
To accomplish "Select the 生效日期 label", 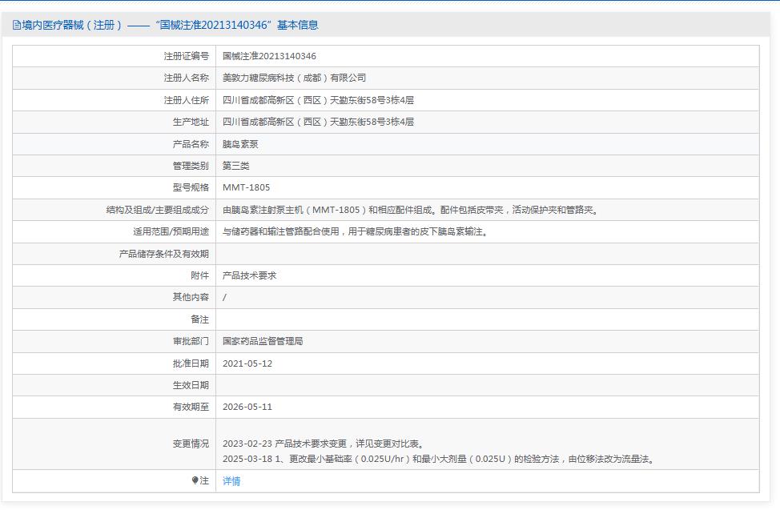I will coord(191,385).
